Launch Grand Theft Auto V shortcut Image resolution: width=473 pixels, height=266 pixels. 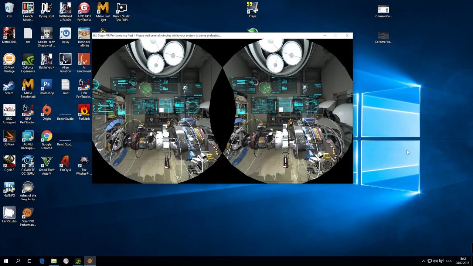click(47, 165)
